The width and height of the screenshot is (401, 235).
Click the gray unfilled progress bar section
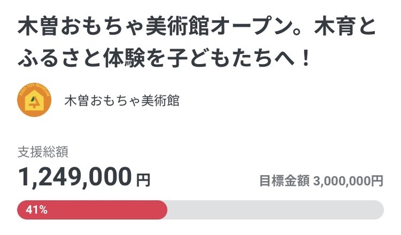point(272,210)
